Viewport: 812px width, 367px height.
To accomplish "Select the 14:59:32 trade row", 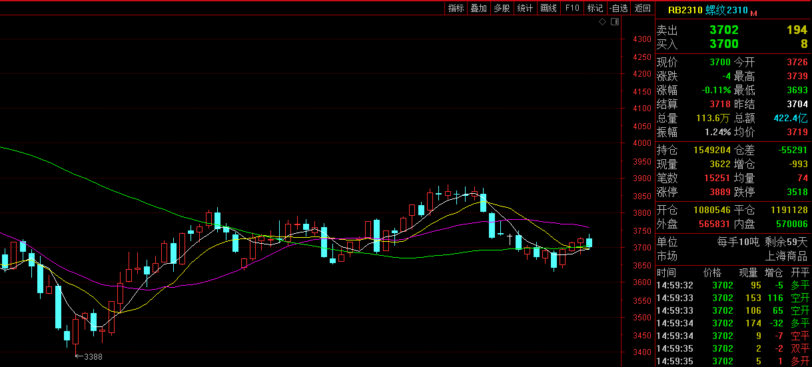I will pos(731,285).
